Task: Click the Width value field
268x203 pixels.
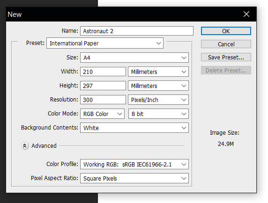Action: (103, 72)
